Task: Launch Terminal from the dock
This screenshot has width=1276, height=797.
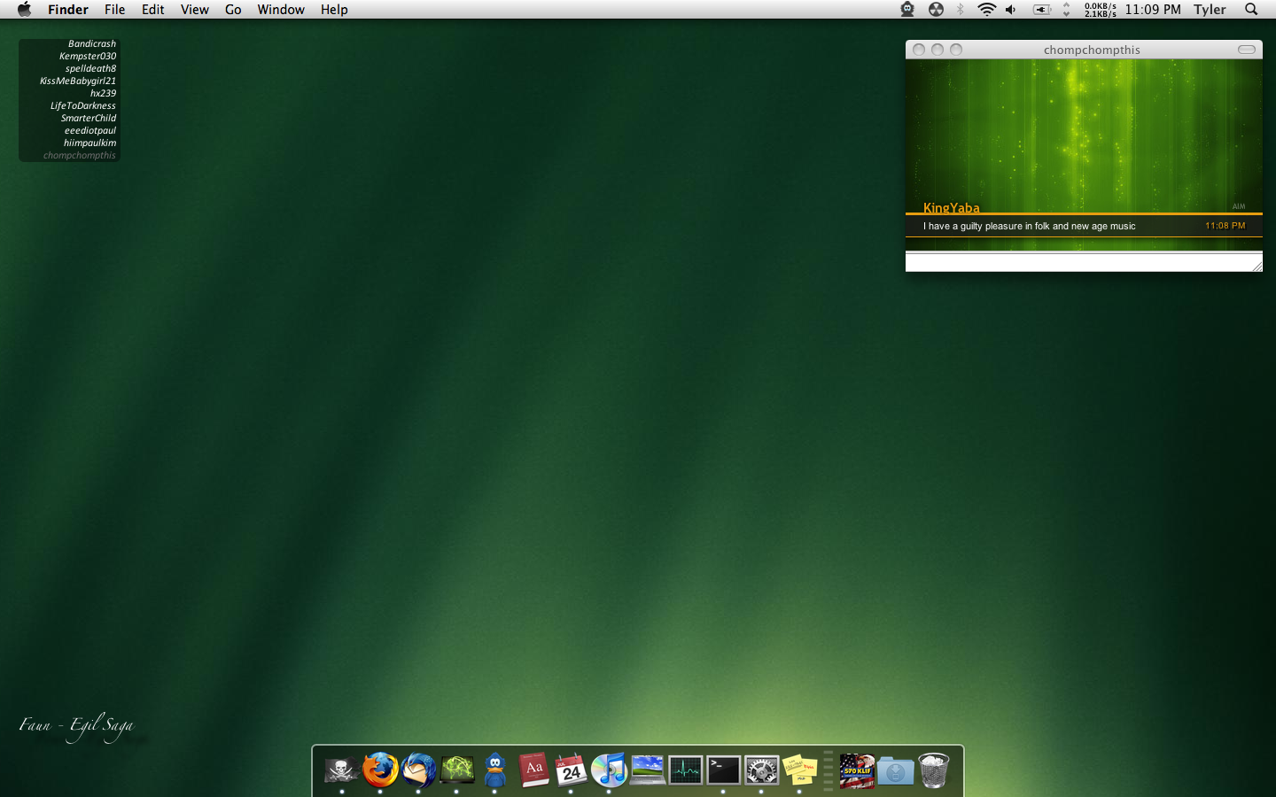Action: (724, 770)
